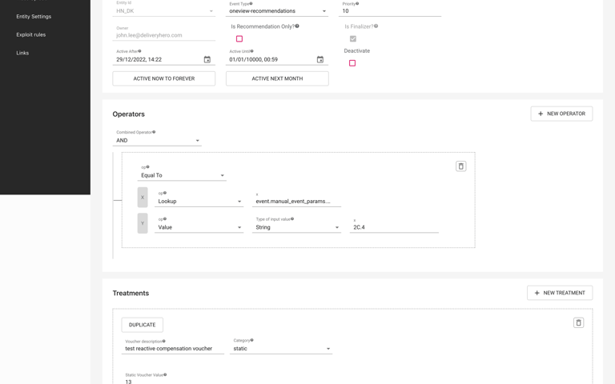Delete the operator using trash icon
The image size is (615, 384).
click(461, 166)
